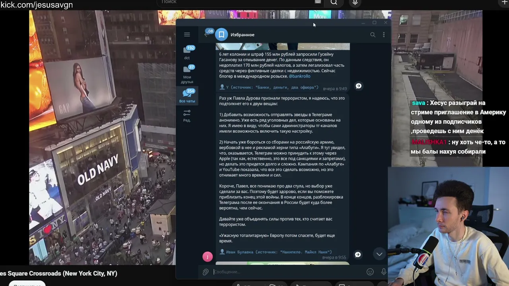Forward the Гусейн Гасанов message
The height and width of the screenshot is (286, 509).
358,86
